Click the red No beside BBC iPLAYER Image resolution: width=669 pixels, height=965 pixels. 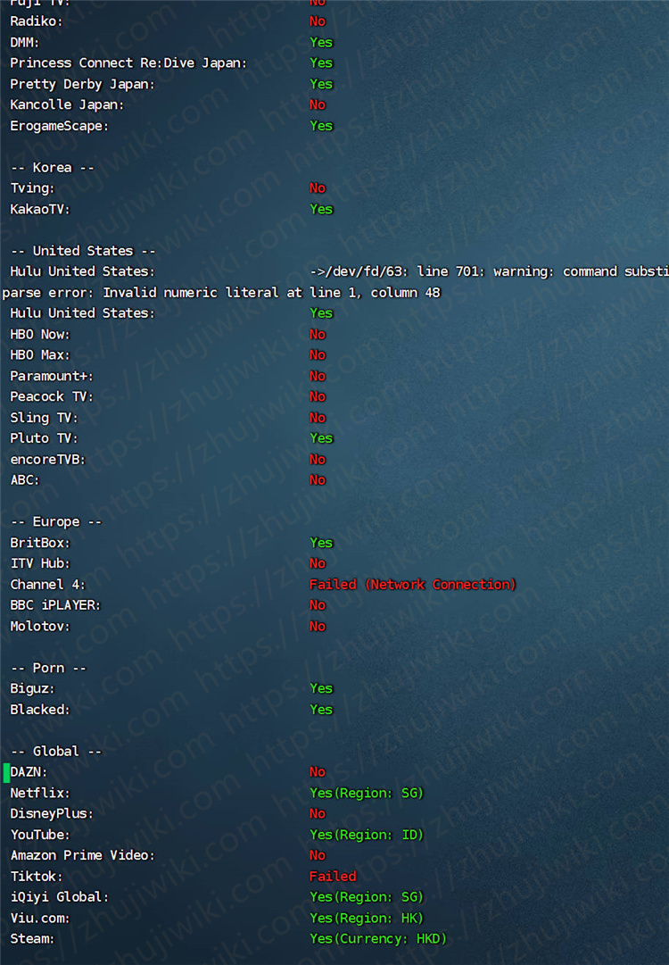click(x=318, y=605)
